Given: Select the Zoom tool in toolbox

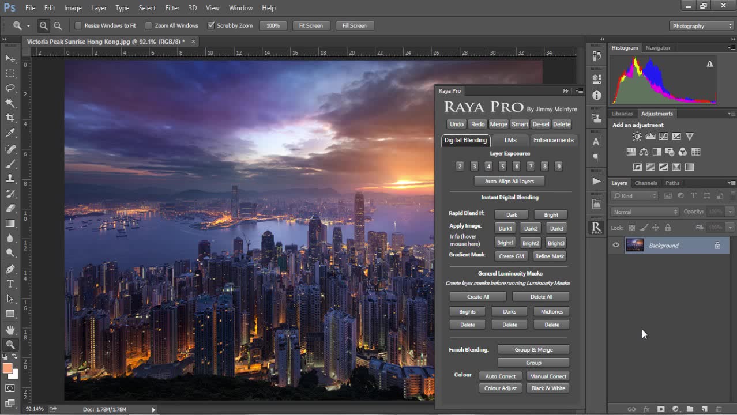Looking at the screenshot, I should pyautogui.click(x=10, y=344).
